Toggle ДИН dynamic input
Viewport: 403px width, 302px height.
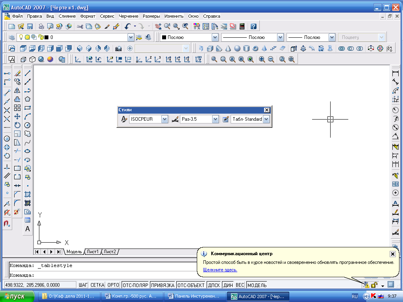click(x=228, y=285)
